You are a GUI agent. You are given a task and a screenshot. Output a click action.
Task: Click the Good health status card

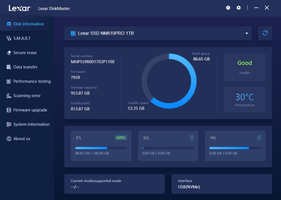coord(245,68)
